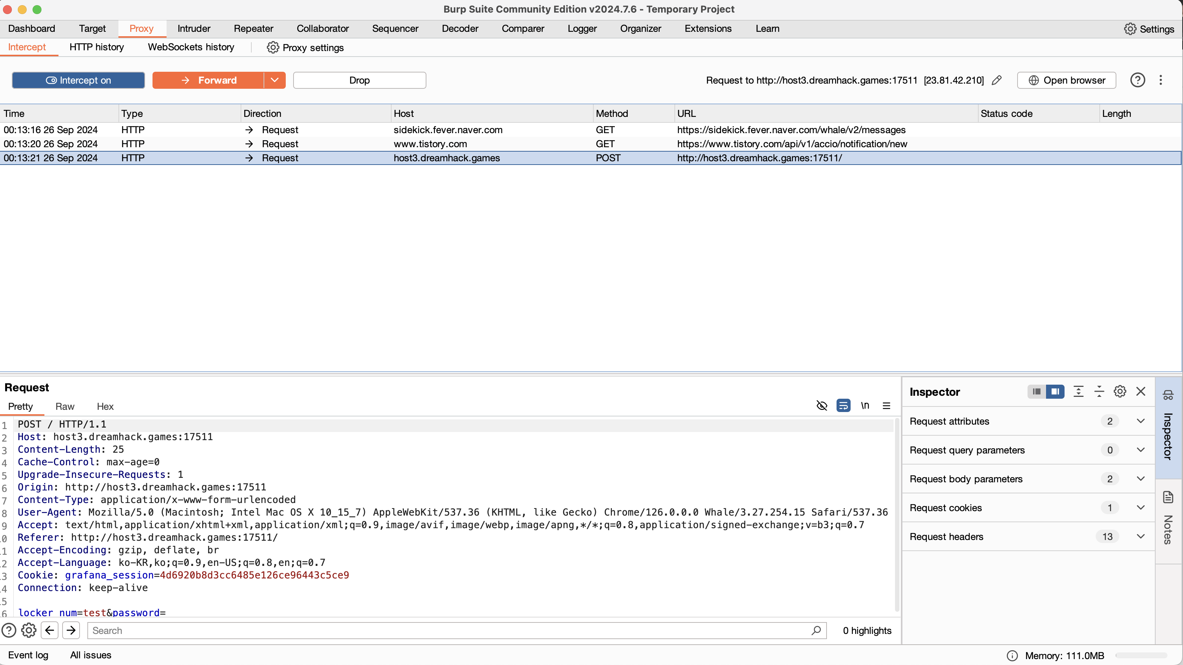The image size is (1183, 665).
Task: Toggle hide non-printable characters eye icon
Action: coord(822,405)
